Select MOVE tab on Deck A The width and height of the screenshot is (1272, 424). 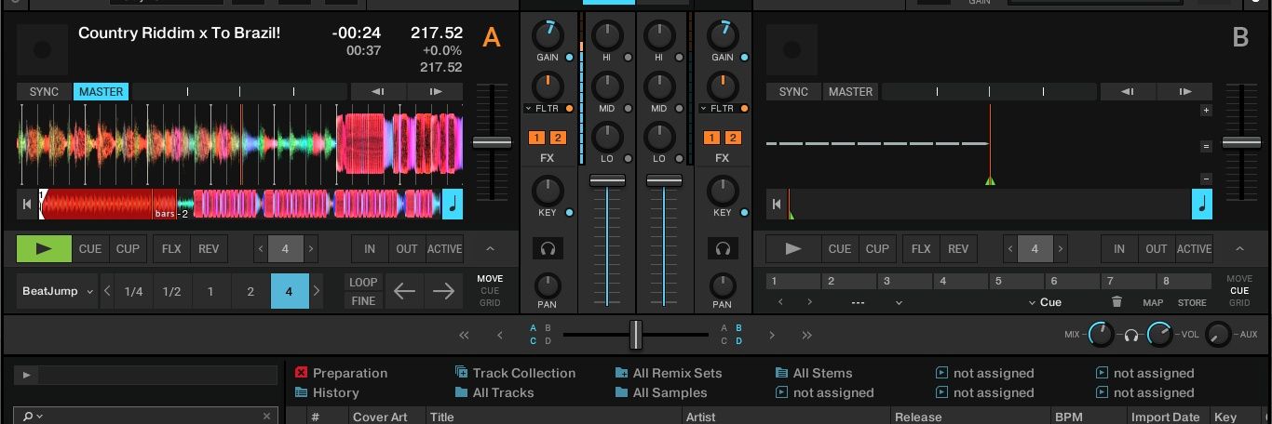490,279
